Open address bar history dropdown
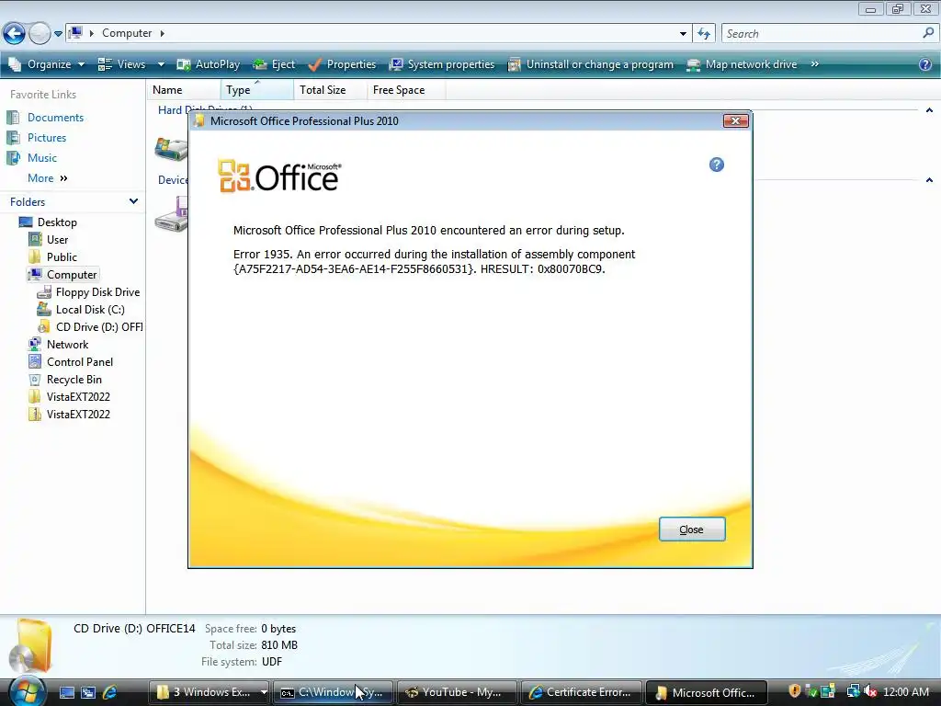This screenshot has height=706, width=941. click(x=683, y=34)
